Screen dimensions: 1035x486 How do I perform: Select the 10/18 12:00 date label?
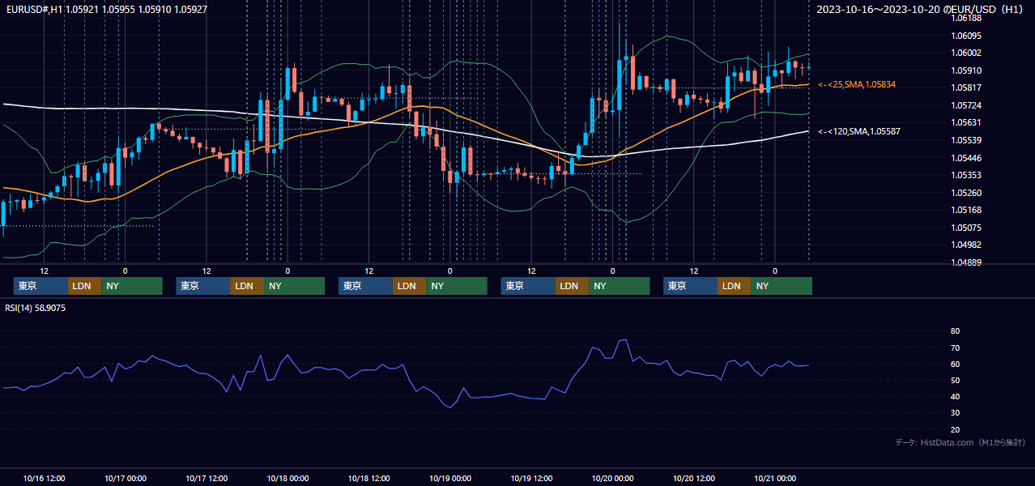coord(368,478)
